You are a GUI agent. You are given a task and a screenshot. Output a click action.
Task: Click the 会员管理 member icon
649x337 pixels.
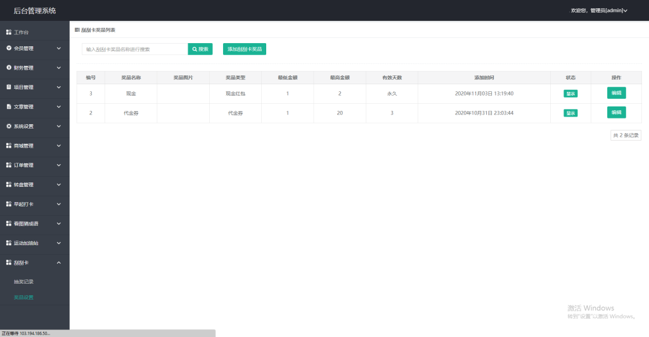(9, 48)
